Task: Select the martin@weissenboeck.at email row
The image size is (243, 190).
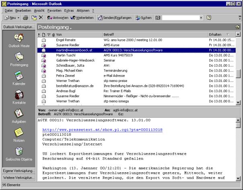Action: coord(136,50)
